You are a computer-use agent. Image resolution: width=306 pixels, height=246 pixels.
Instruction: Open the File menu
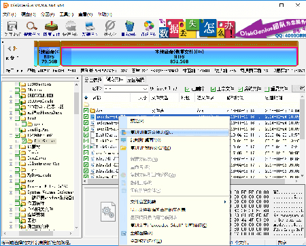coord(10,14)
